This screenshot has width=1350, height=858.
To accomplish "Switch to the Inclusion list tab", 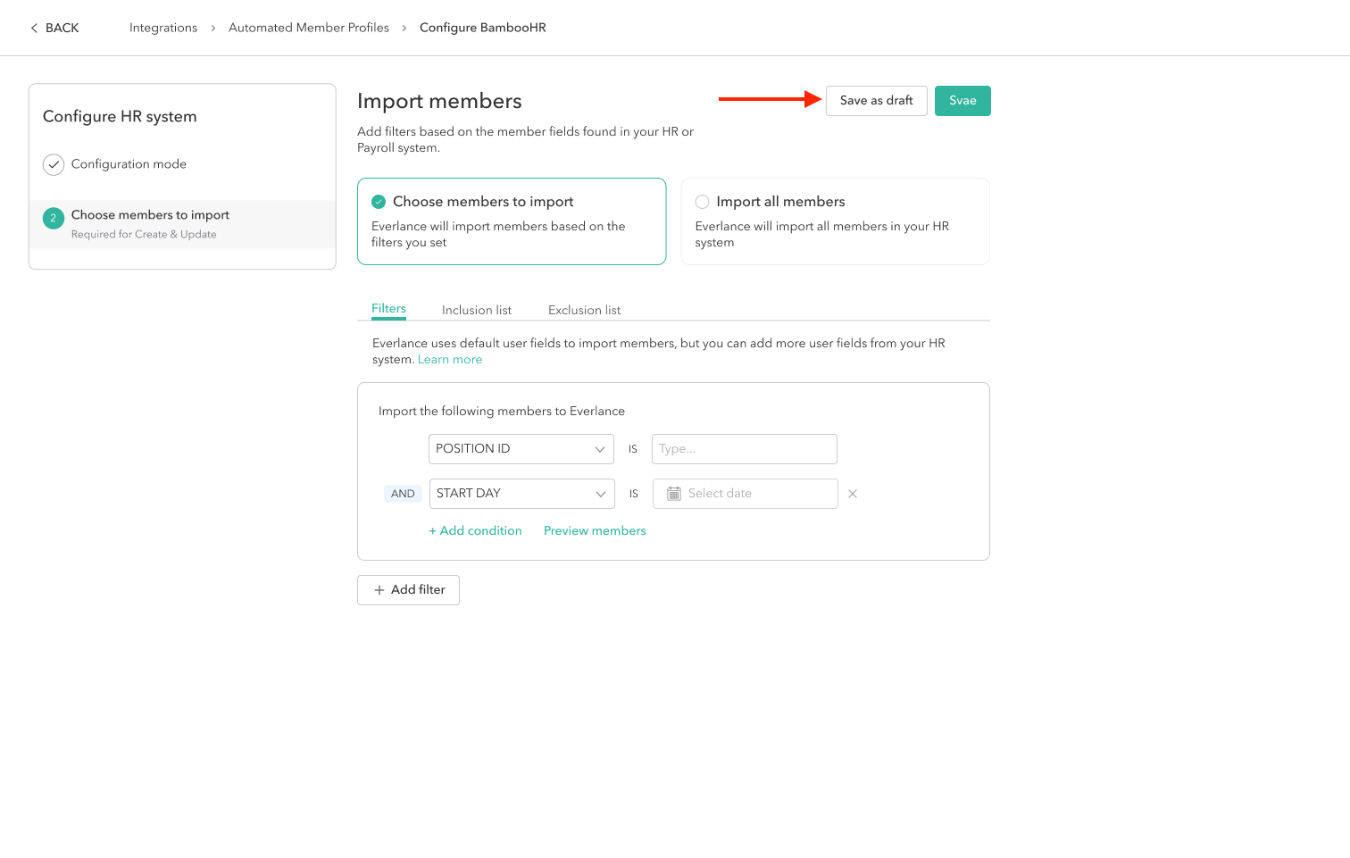I will [476, 310].
